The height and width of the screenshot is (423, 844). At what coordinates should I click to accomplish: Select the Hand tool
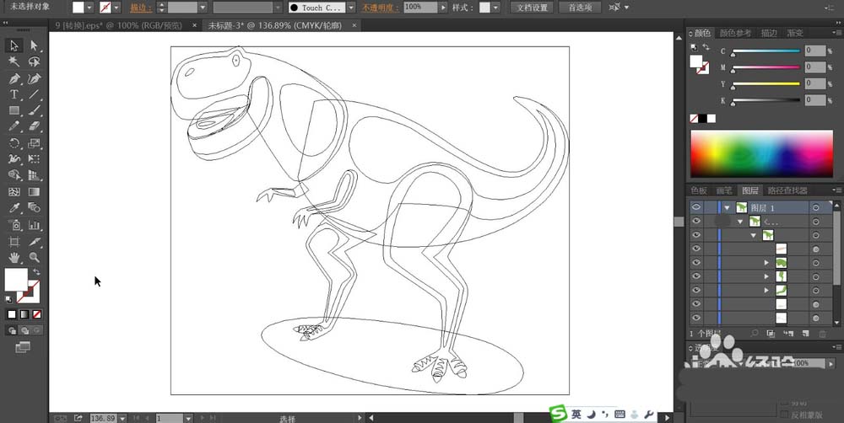pos(14,258)
